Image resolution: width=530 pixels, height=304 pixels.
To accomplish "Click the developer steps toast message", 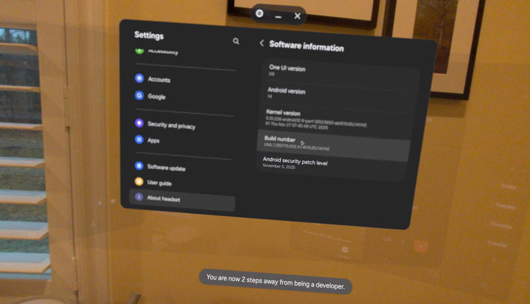I will coord(276,281).
